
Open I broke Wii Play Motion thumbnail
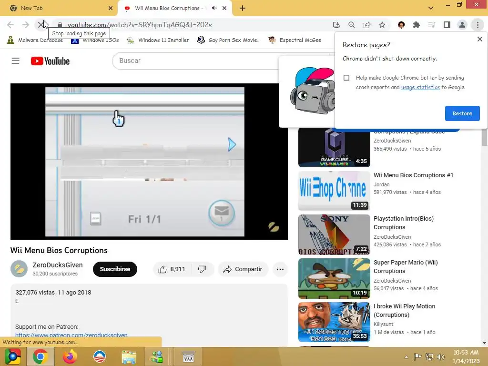tap(334, 322)
